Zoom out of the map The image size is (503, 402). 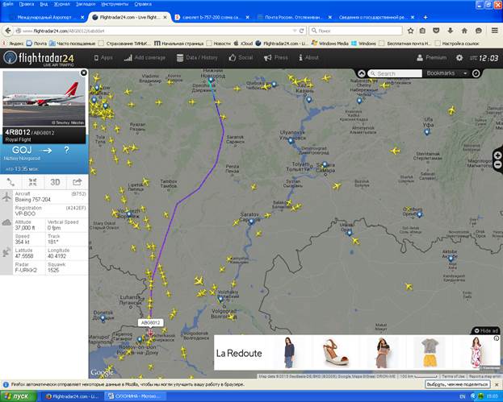pyautogui.click(x=497, y=164)
